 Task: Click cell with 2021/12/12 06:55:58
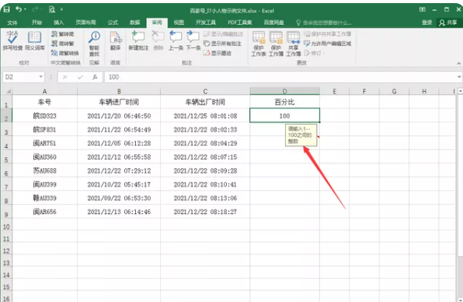119,156
